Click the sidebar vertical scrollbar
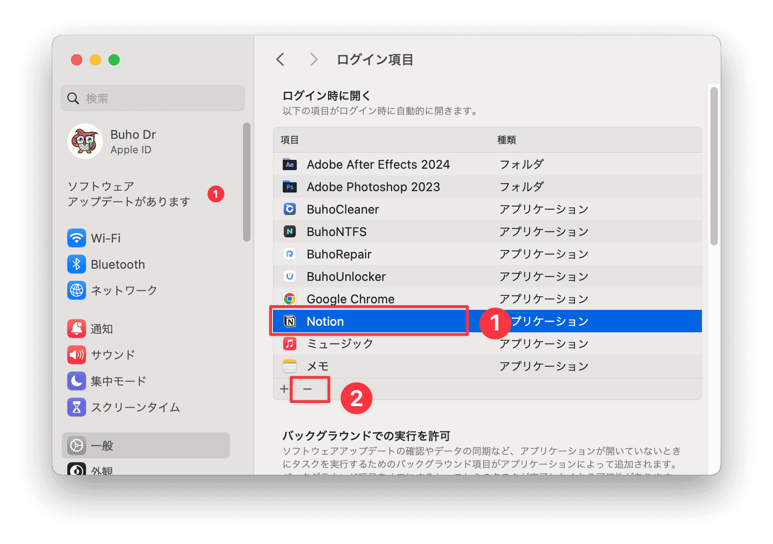The image size is (773, 544). pyautogui.click(x=247, y=182)
